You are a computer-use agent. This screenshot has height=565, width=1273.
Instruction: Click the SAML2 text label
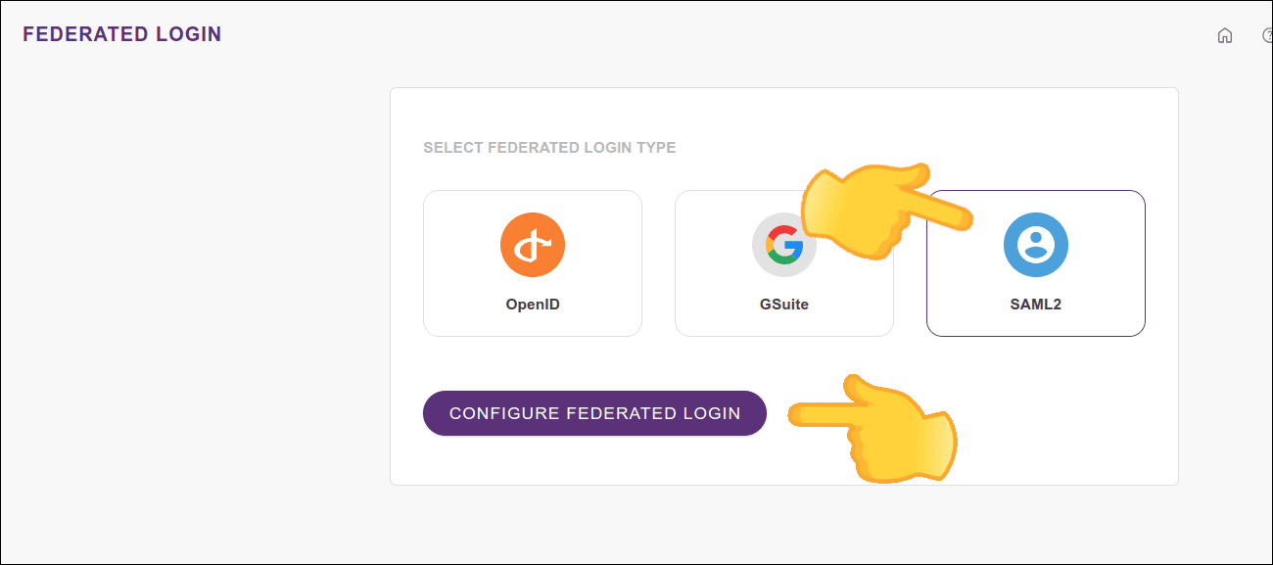[x=1036, y=305]
